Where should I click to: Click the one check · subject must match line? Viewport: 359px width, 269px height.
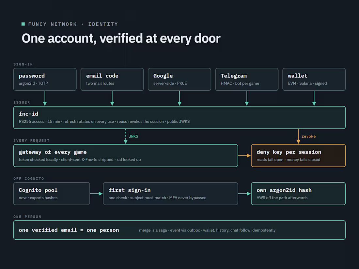pyautogui.click(x=158, y=198)
